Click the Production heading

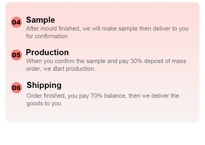[x=47, y=52]
